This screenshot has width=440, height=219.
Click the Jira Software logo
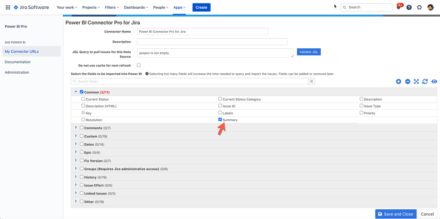pyautogui.click(x=31, y=7)
